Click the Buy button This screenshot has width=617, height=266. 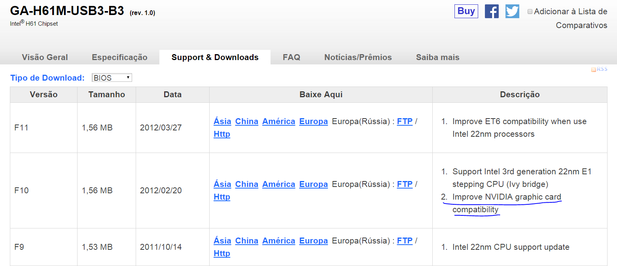pyautogui.click(x=466, y=11)
